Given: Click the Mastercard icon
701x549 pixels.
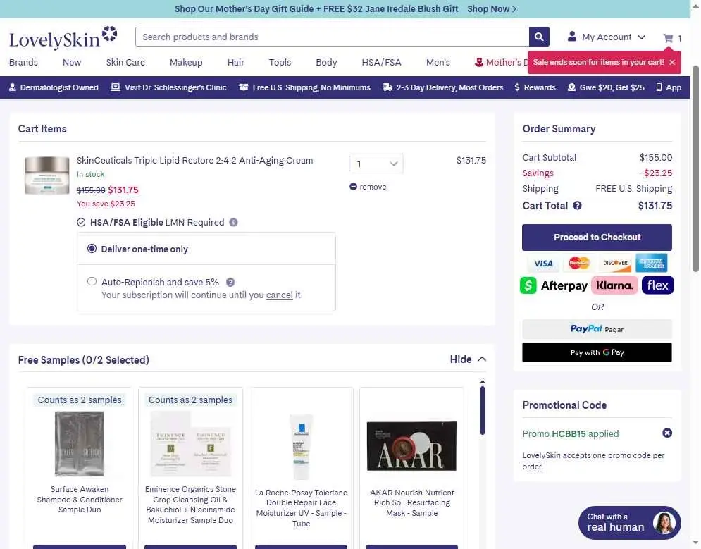Looking at the screenshot, I should tap(579, 264).
